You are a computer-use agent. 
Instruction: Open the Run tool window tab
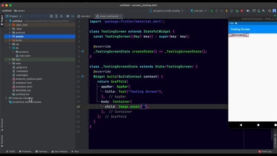click(75, 151)
